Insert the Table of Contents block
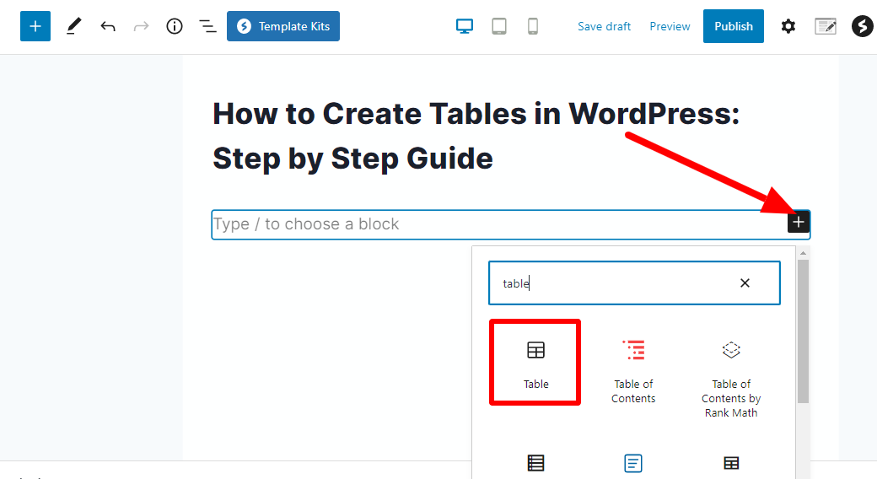877x479 pixels. [x=633, y=370]
